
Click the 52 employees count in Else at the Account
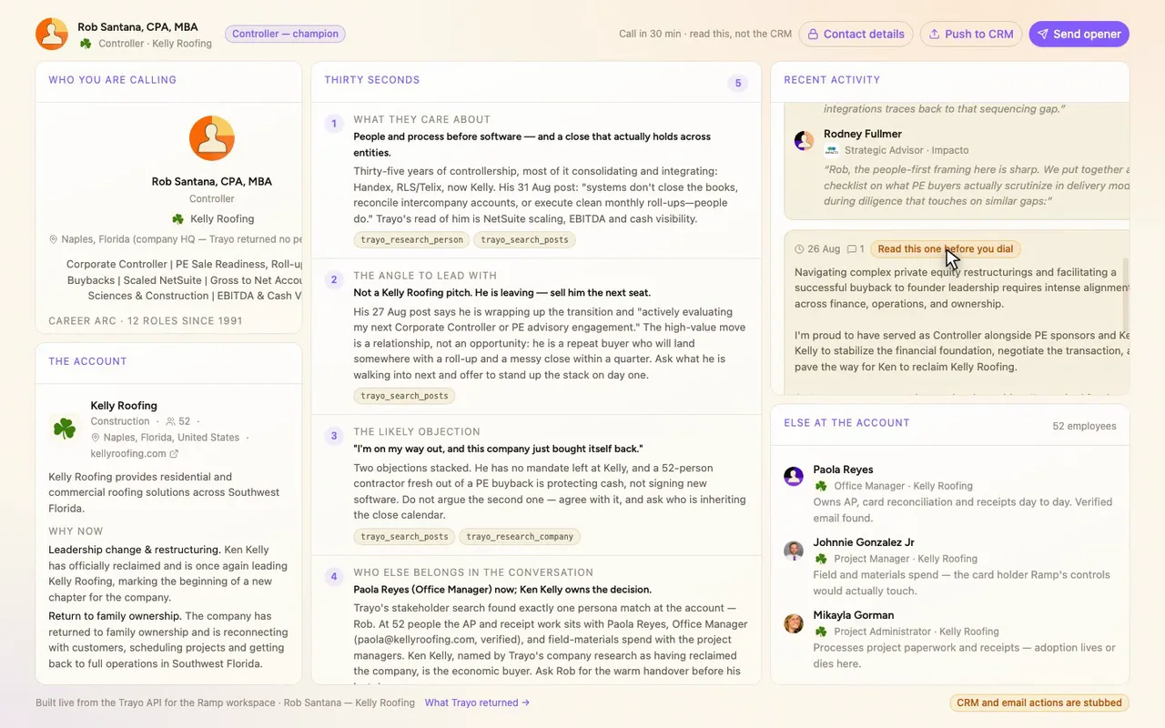coord(1084,426)
